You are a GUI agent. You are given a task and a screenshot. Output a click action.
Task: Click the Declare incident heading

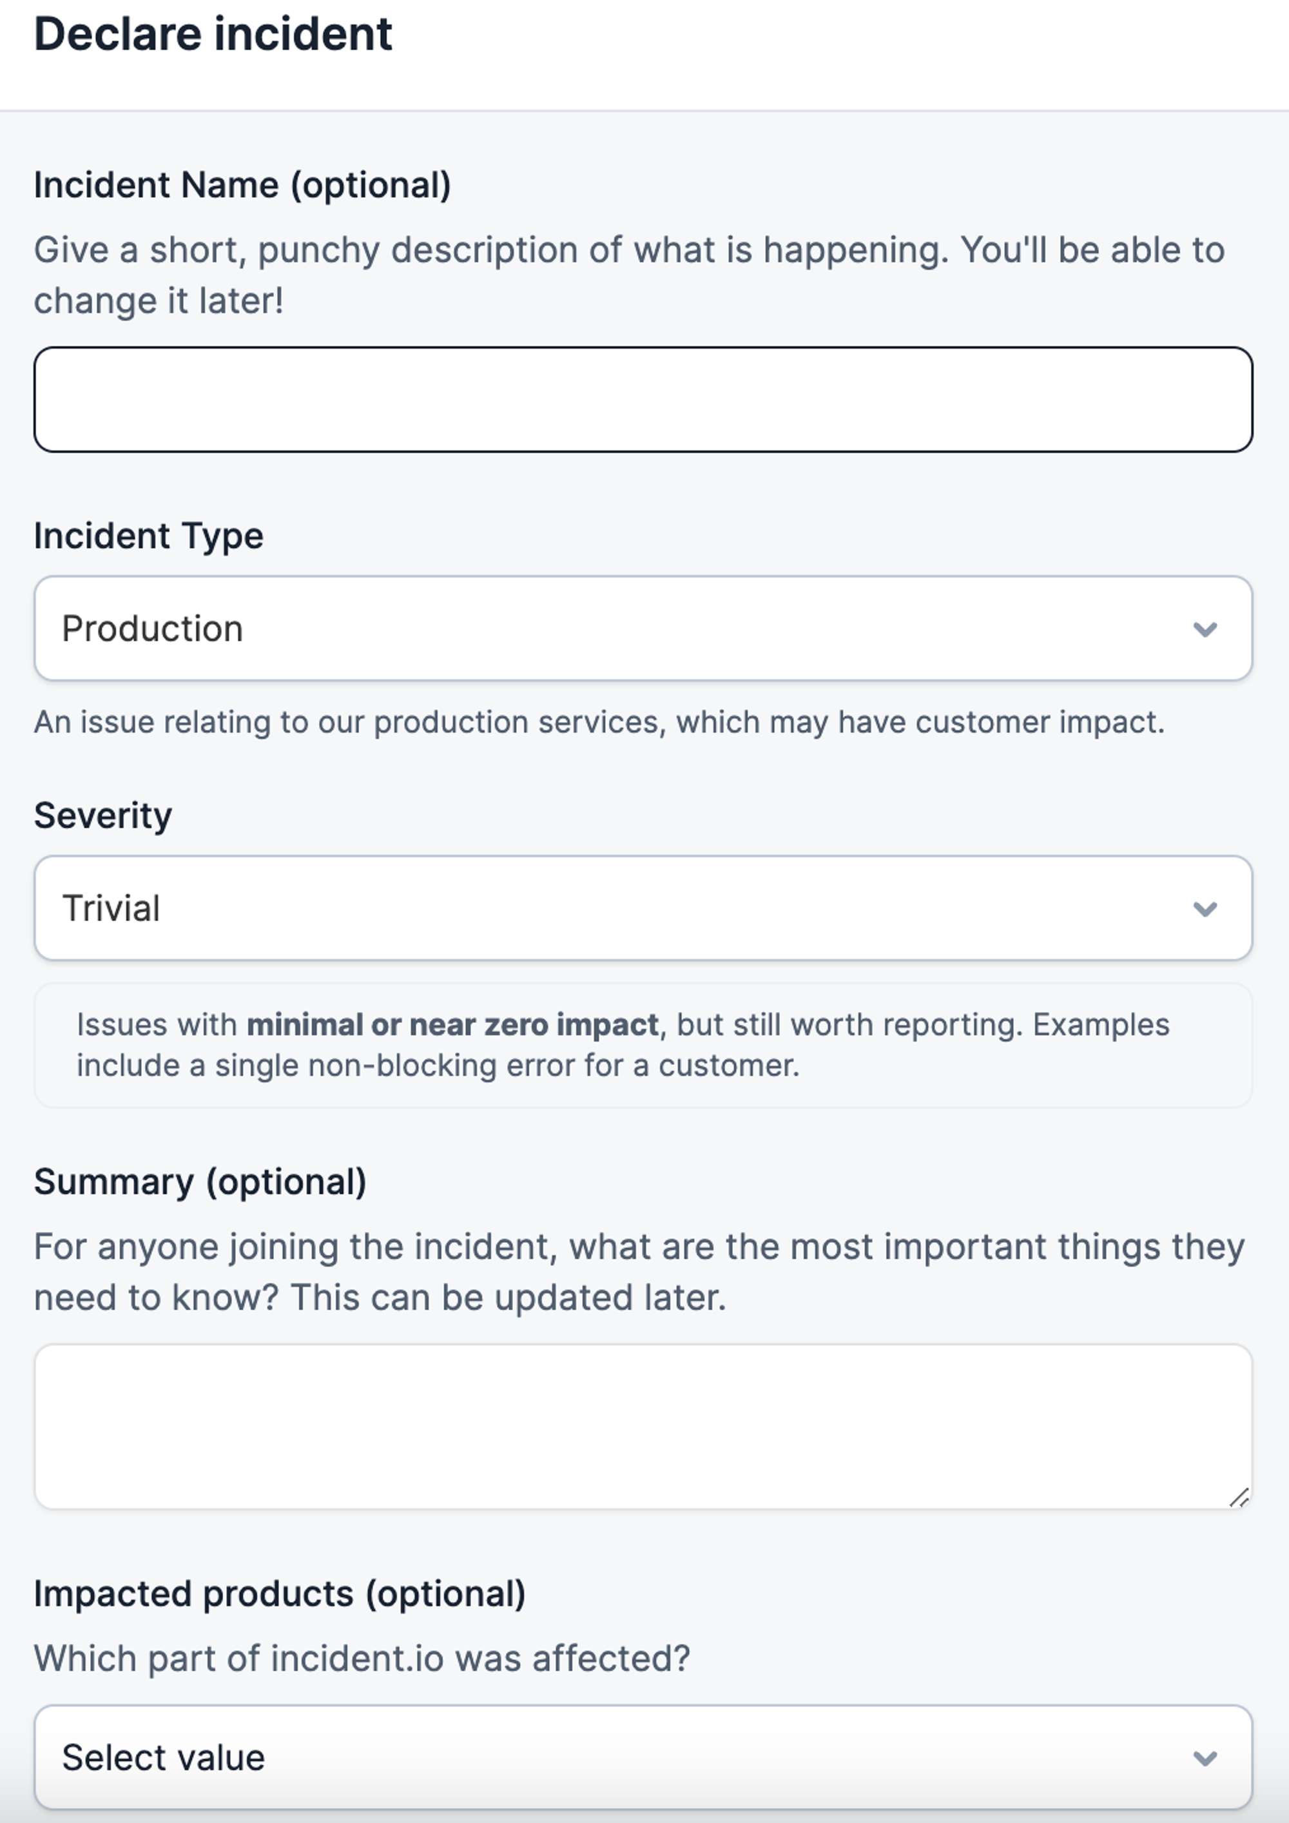coord(213,34)
